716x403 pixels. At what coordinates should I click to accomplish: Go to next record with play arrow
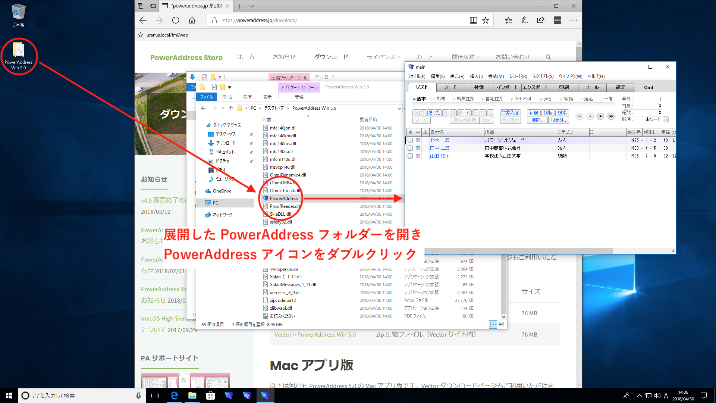600,116
